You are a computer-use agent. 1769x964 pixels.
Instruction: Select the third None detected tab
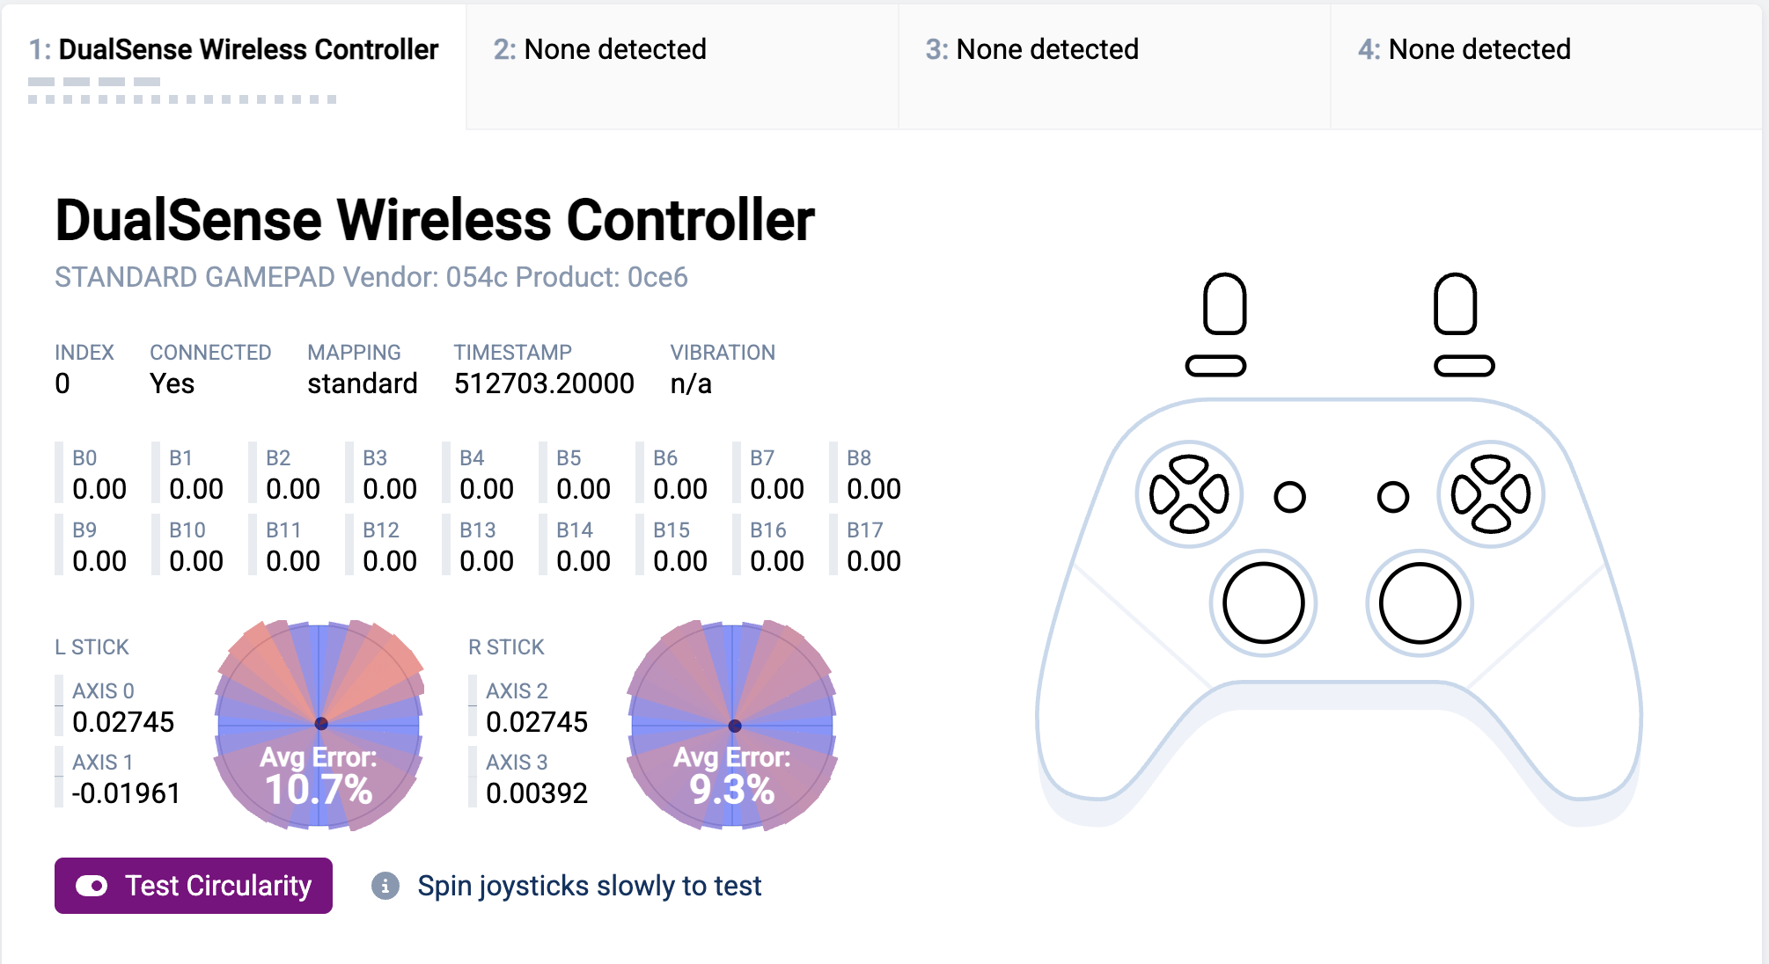[1031, 50]
